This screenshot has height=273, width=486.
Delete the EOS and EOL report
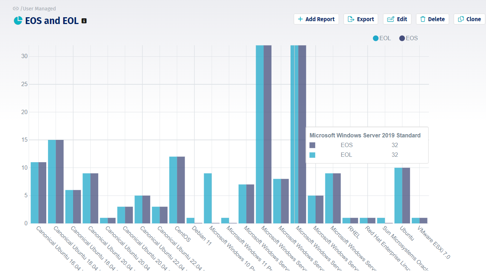[x=432, y=19]
